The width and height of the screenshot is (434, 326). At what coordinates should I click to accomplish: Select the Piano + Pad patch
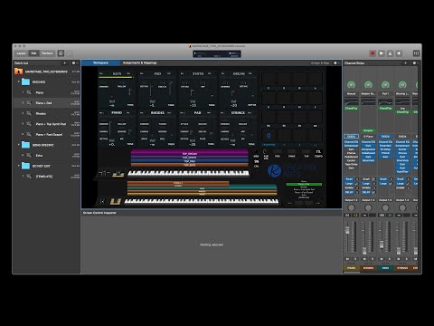(x=47, y=103)
